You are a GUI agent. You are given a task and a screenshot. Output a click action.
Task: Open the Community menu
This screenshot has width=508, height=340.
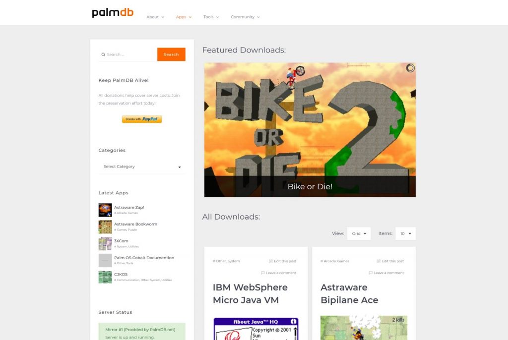coord(245,17)
